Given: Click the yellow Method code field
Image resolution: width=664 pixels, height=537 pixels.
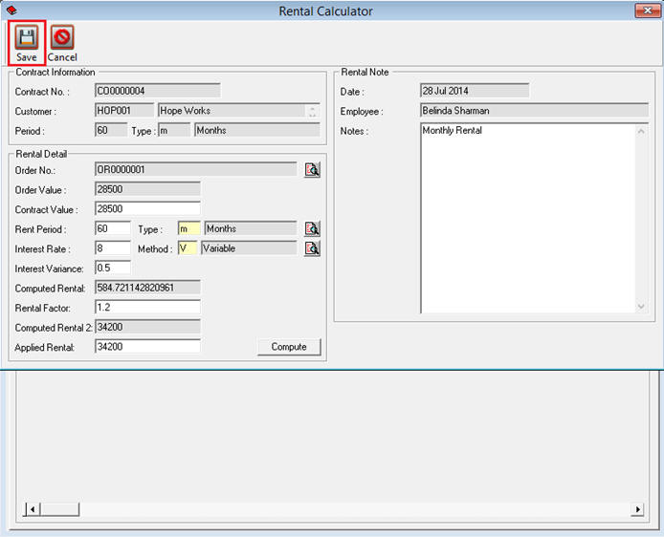Looking at the screenshot, I should [x=188, y=248].
